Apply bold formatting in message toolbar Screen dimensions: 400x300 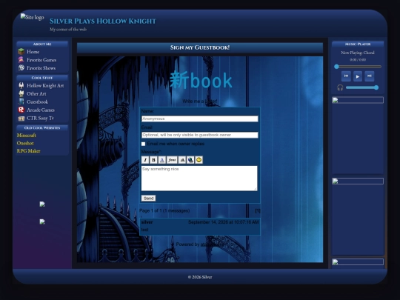[153, 160]
